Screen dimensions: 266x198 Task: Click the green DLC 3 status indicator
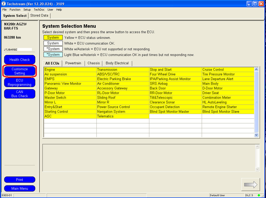[x=259, y=195]
